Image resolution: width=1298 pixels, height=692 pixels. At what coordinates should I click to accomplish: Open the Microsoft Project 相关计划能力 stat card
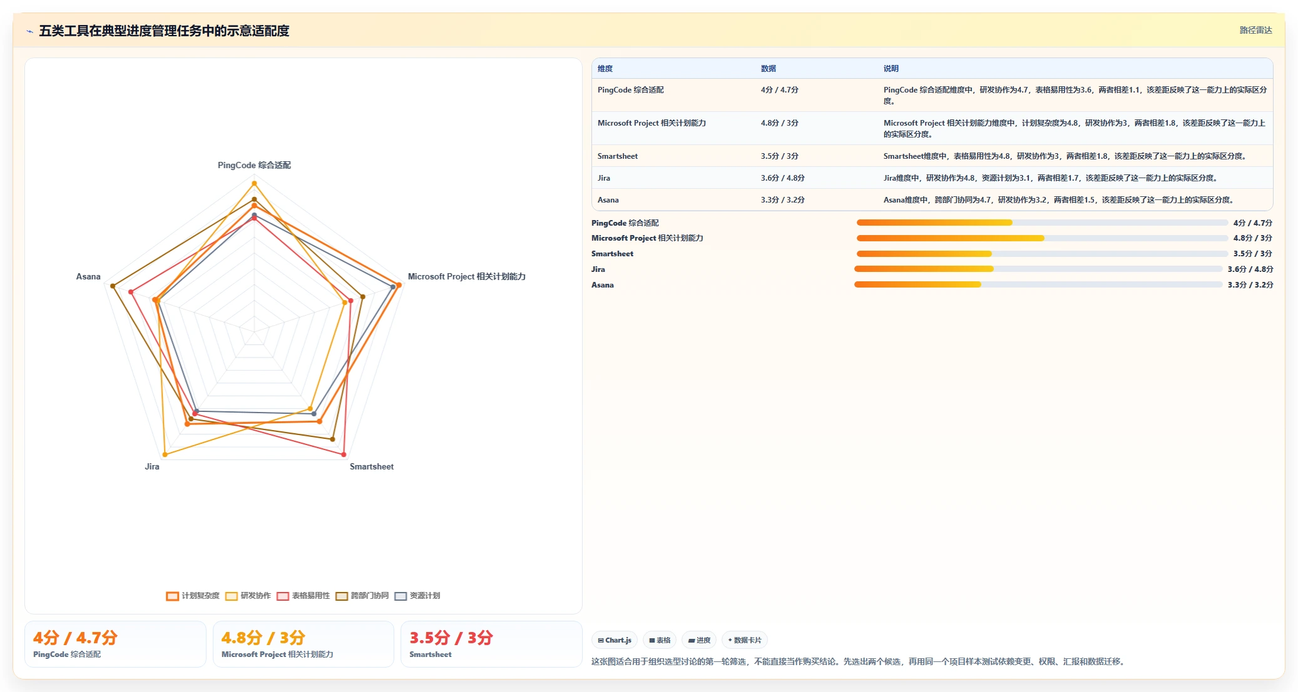tap(304, 644)
